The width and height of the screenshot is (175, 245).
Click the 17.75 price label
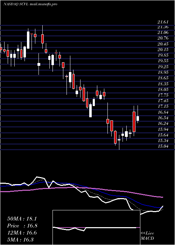(163, 95)
